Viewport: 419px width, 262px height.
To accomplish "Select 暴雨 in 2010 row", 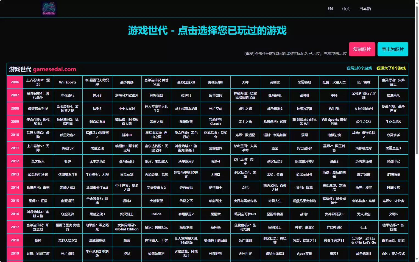I will pos(305,135).
